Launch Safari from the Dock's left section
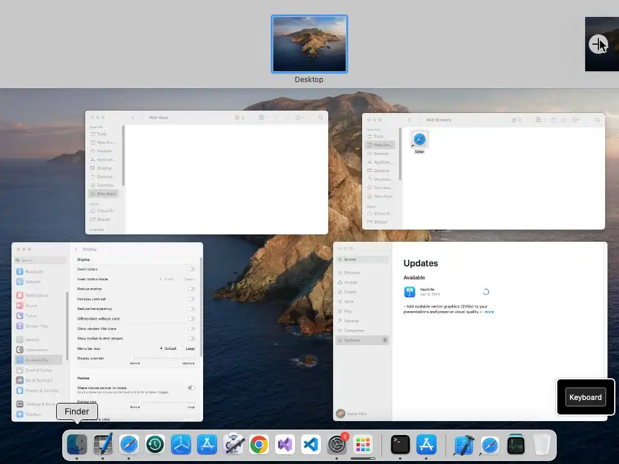This screenshot has height=464, width=619. [129, 444]
